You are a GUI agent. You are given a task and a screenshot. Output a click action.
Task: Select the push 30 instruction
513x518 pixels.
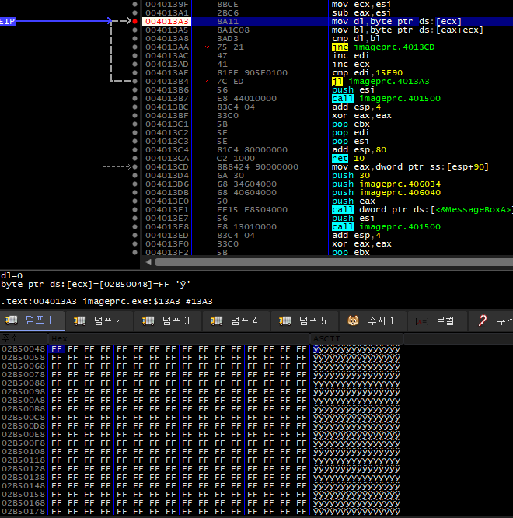(351, 176)
